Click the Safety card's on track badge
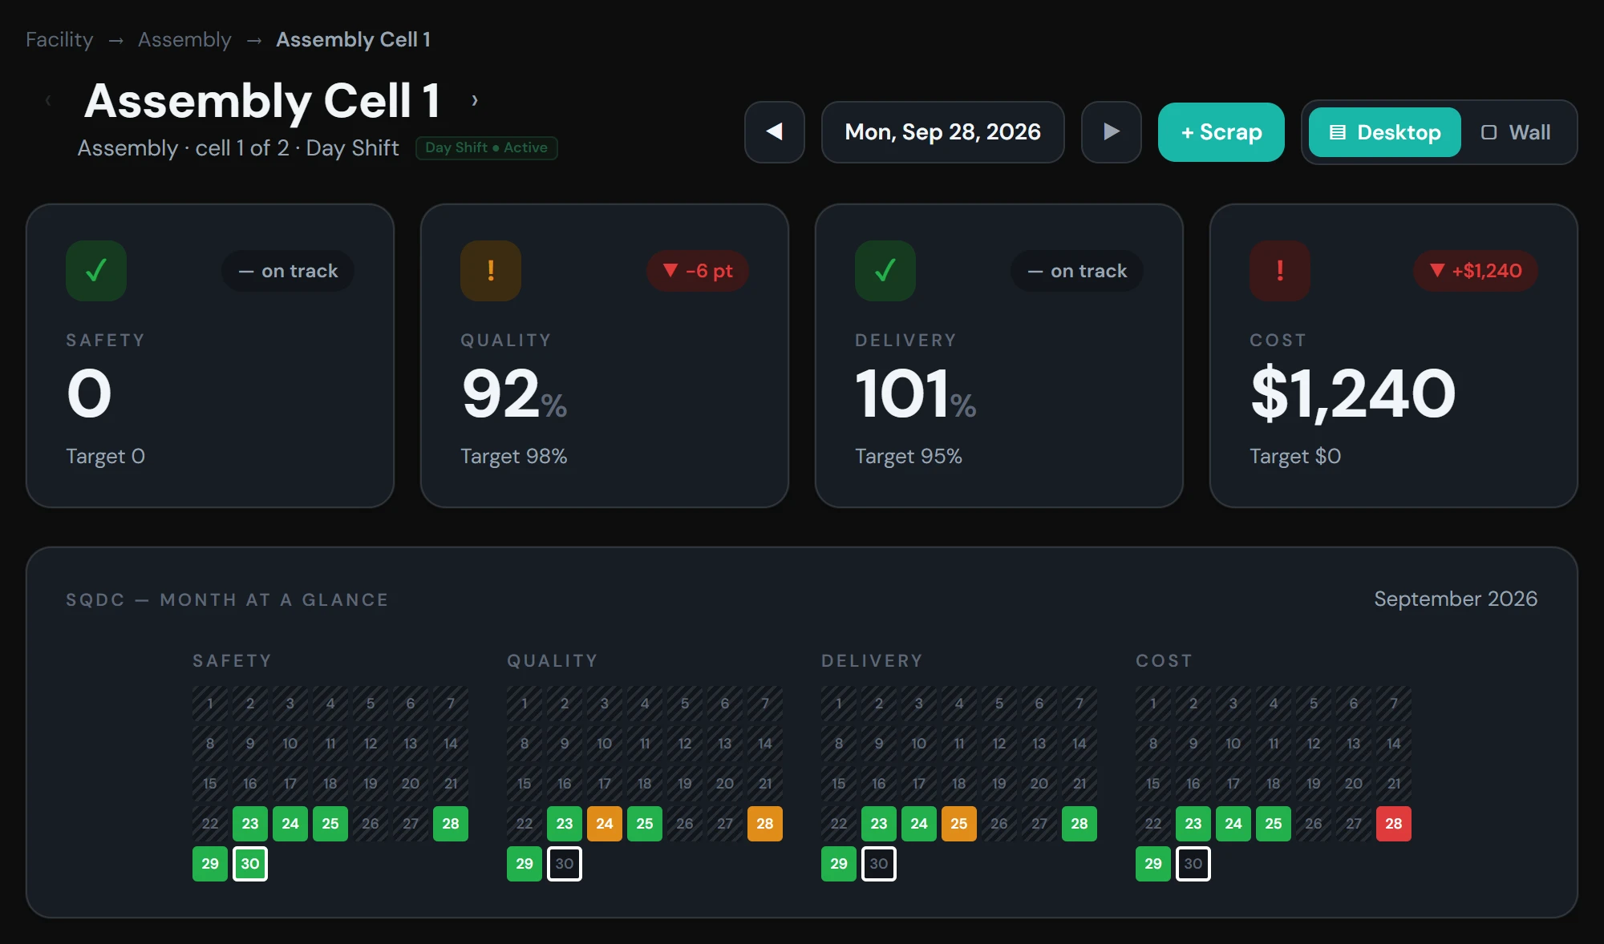Screen dimensions: 1604x944 click(288, 271)
